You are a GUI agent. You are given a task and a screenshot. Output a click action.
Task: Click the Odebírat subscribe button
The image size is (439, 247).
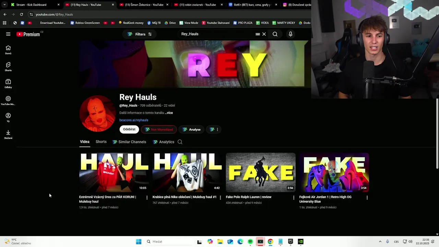pyautogui.click(x=129, y=129)
